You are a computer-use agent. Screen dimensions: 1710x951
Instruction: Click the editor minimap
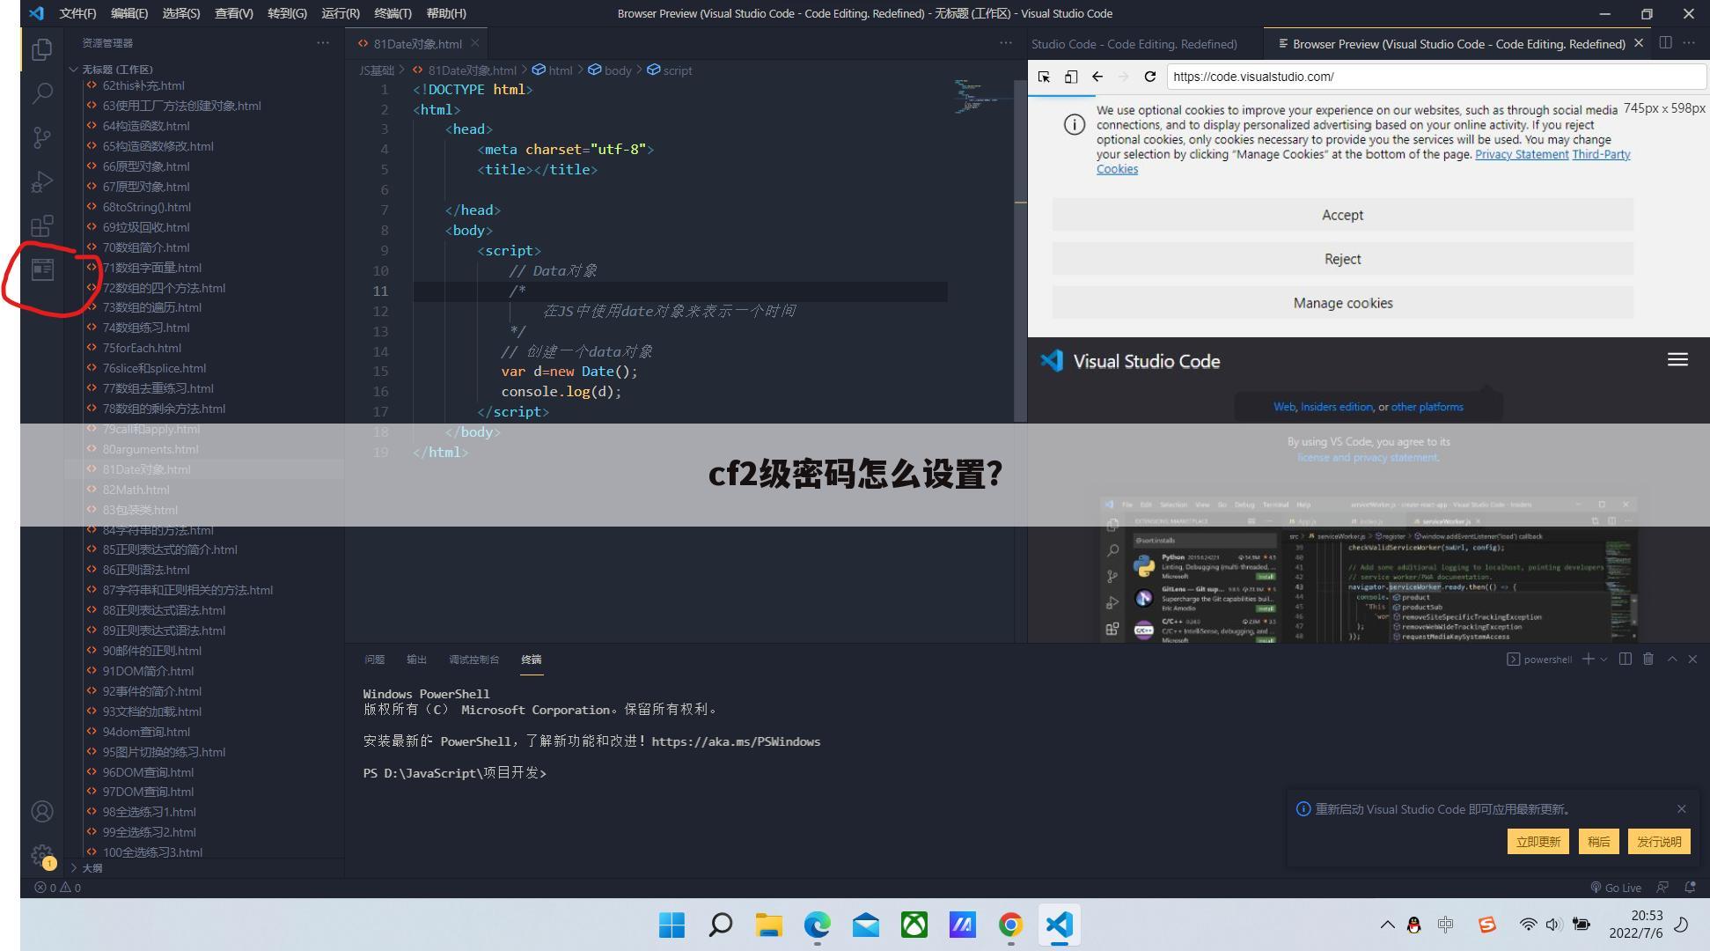(x=982, y=97)
